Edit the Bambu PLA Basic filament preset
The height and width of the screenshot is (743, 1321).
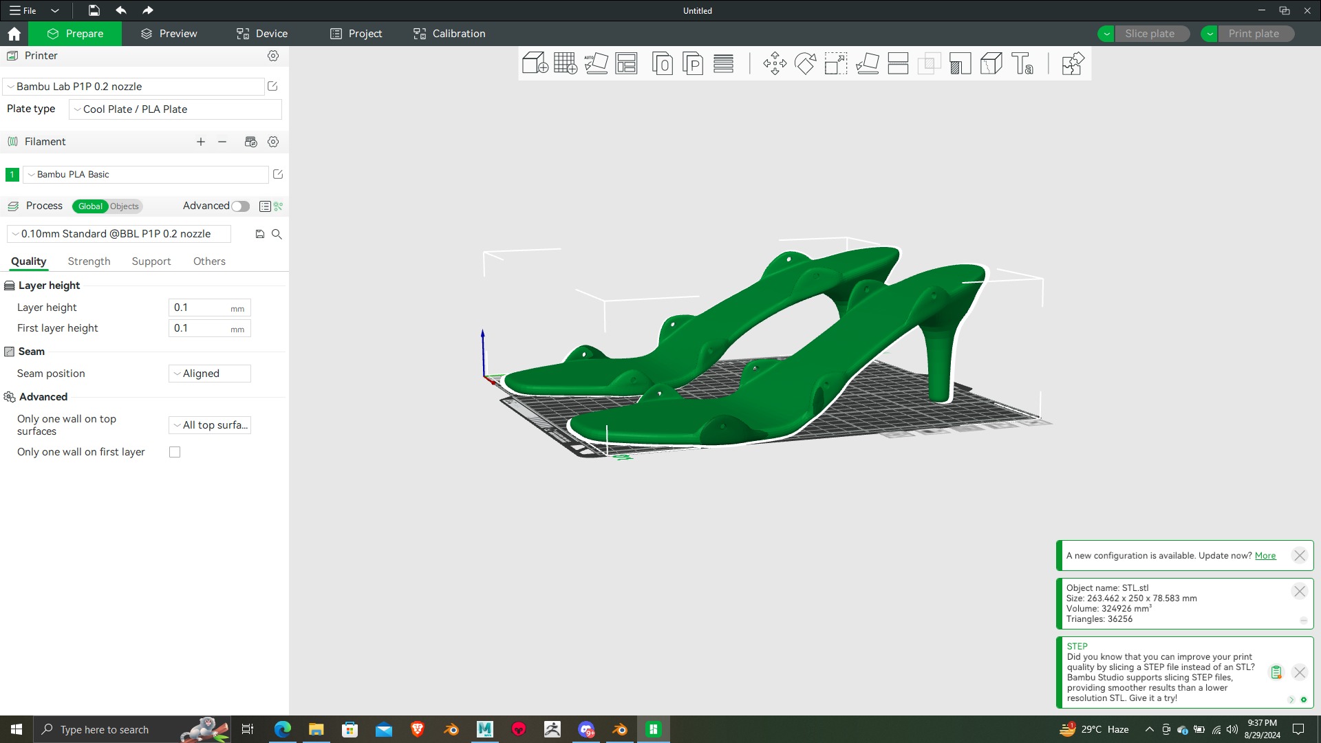[278, 174]
